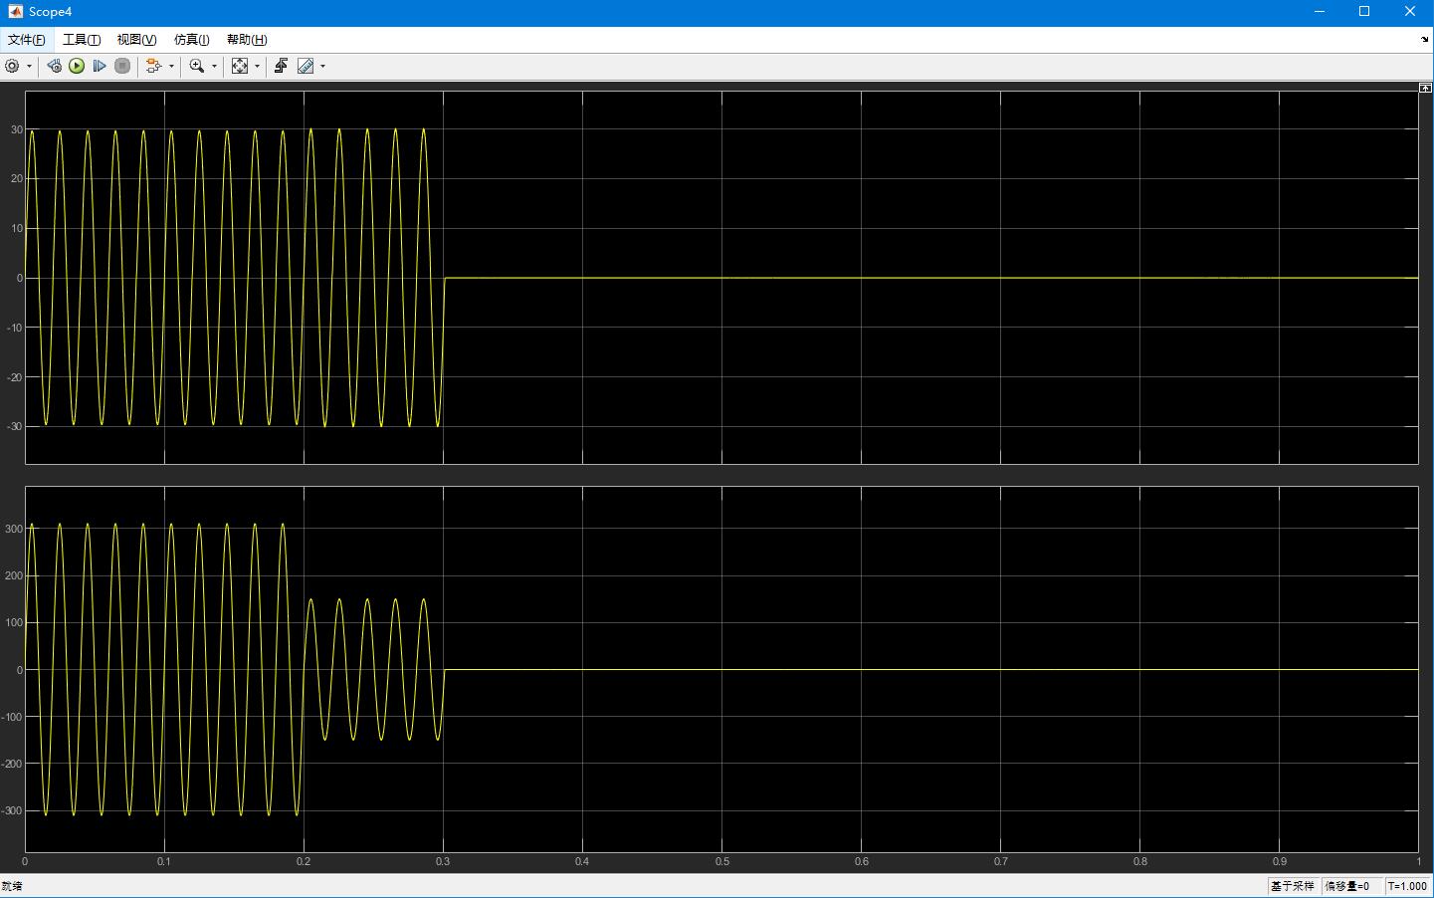
Task: Expand the configuration properties dropdown arrow
Action: click(x=29, y=67)
